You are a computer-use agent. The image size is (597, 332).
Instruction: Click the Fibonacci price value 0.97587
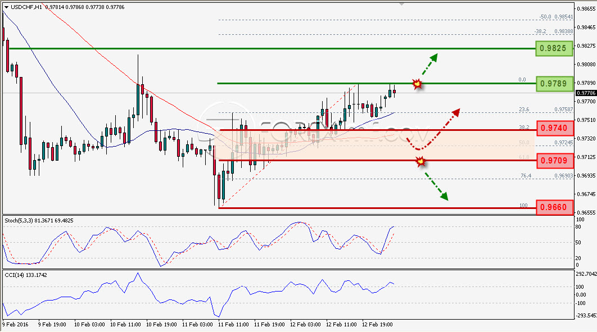tap(563, 110)
